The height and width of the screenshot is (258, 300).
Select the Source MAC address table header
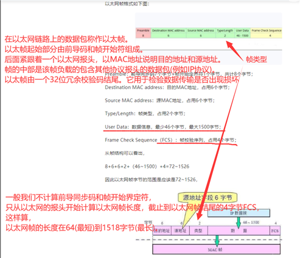[201, 30]
